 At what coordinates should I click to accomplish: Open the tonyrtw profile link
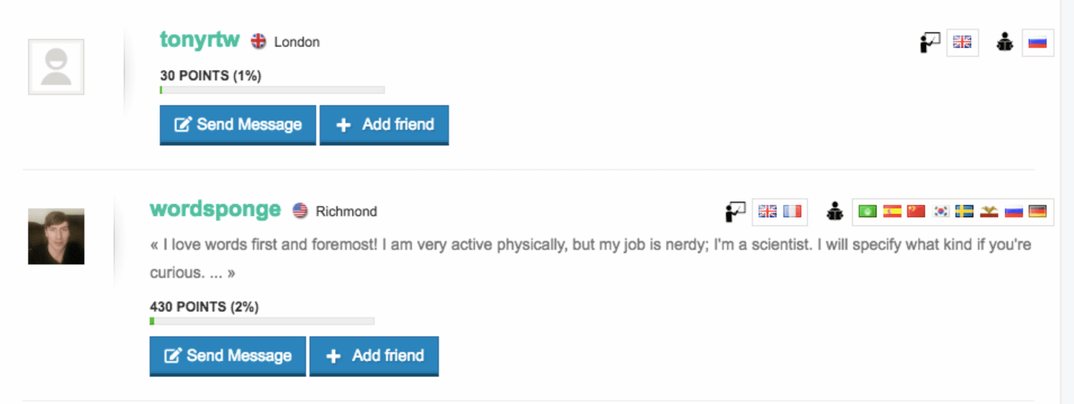click(x=199, y=40)
